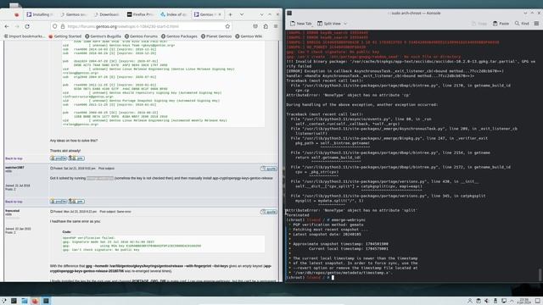Open a new Firefox tab
Screen dimensions: 543x305
tap(230, 14)
